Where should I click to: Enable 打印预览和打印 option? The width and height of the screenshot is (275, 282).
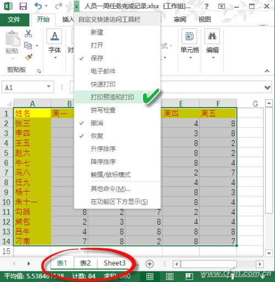tap(117, 97)
